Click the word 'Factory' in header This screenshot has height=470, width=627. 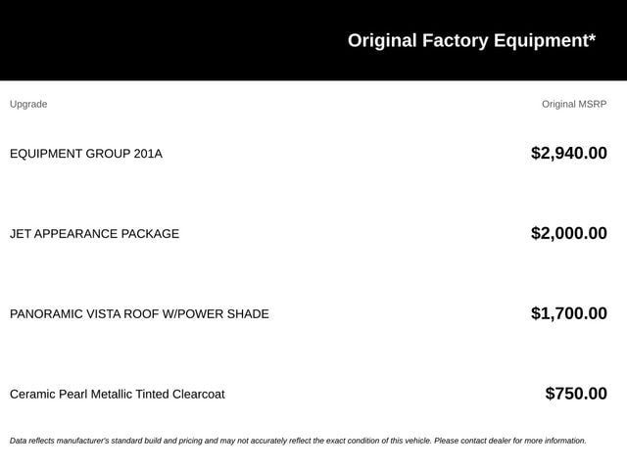(455, 41)
